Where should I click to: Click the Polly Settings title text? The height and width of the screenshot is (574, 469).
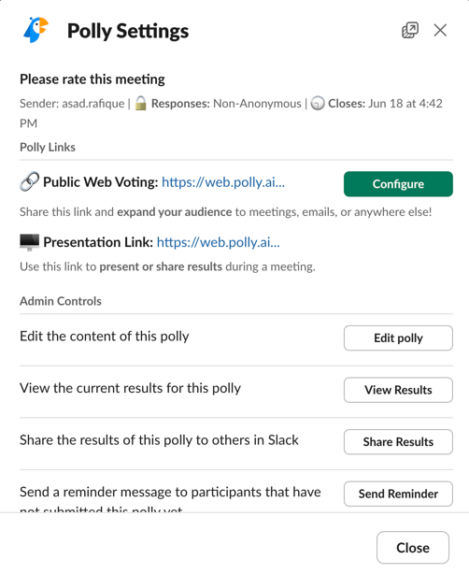(x=128, y=31)
